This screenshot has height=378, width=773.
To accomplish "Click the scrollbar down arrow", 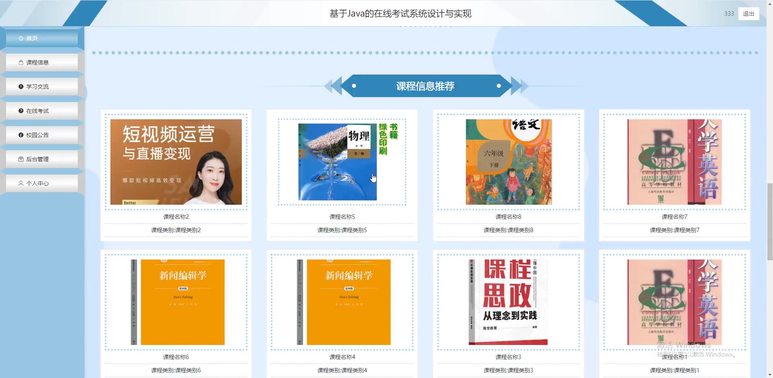I will tap(770, 375).
